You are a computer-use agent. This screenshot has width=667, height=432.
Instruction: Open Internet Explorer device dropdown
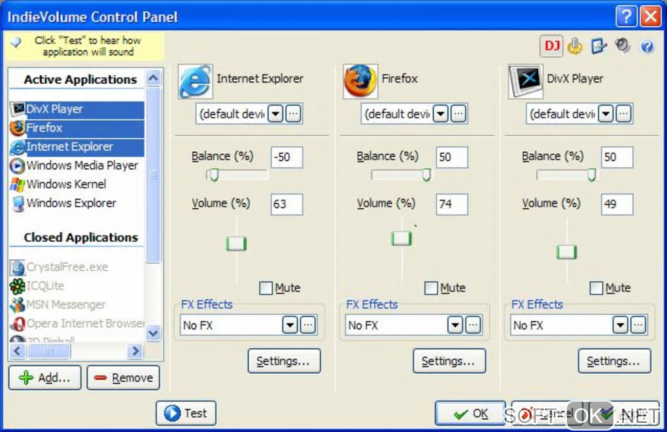(275, 114)
